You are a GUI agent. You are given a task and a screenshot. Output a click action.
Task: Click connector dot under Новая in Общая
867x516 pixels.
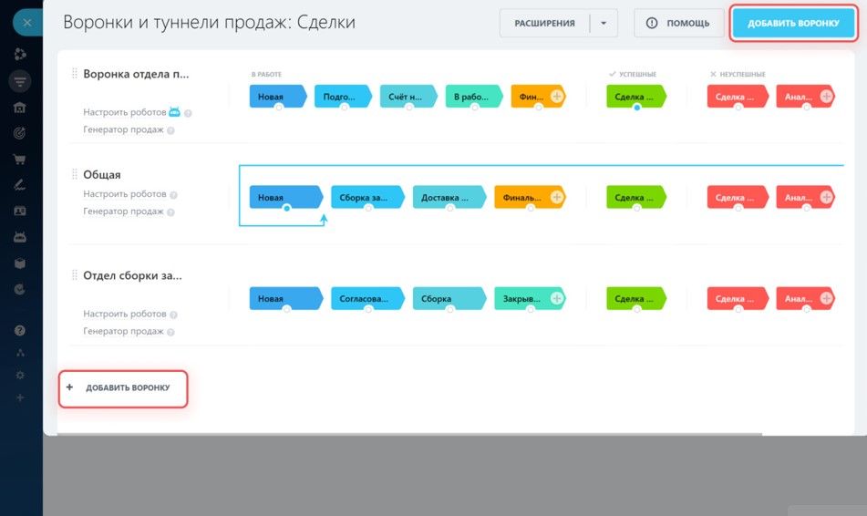(x=286, y=209)
